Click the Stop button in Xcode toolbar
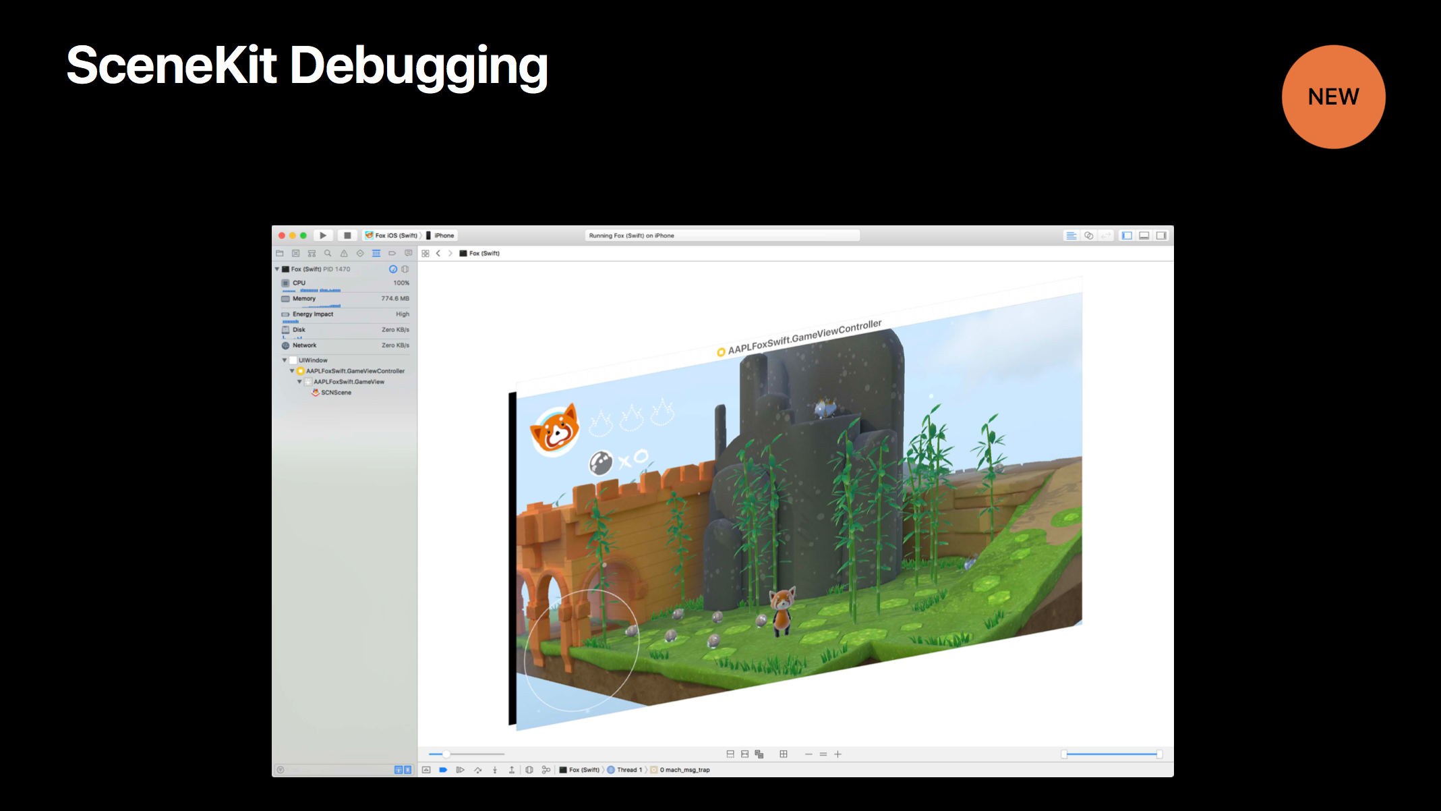 (x=347, y=235)
